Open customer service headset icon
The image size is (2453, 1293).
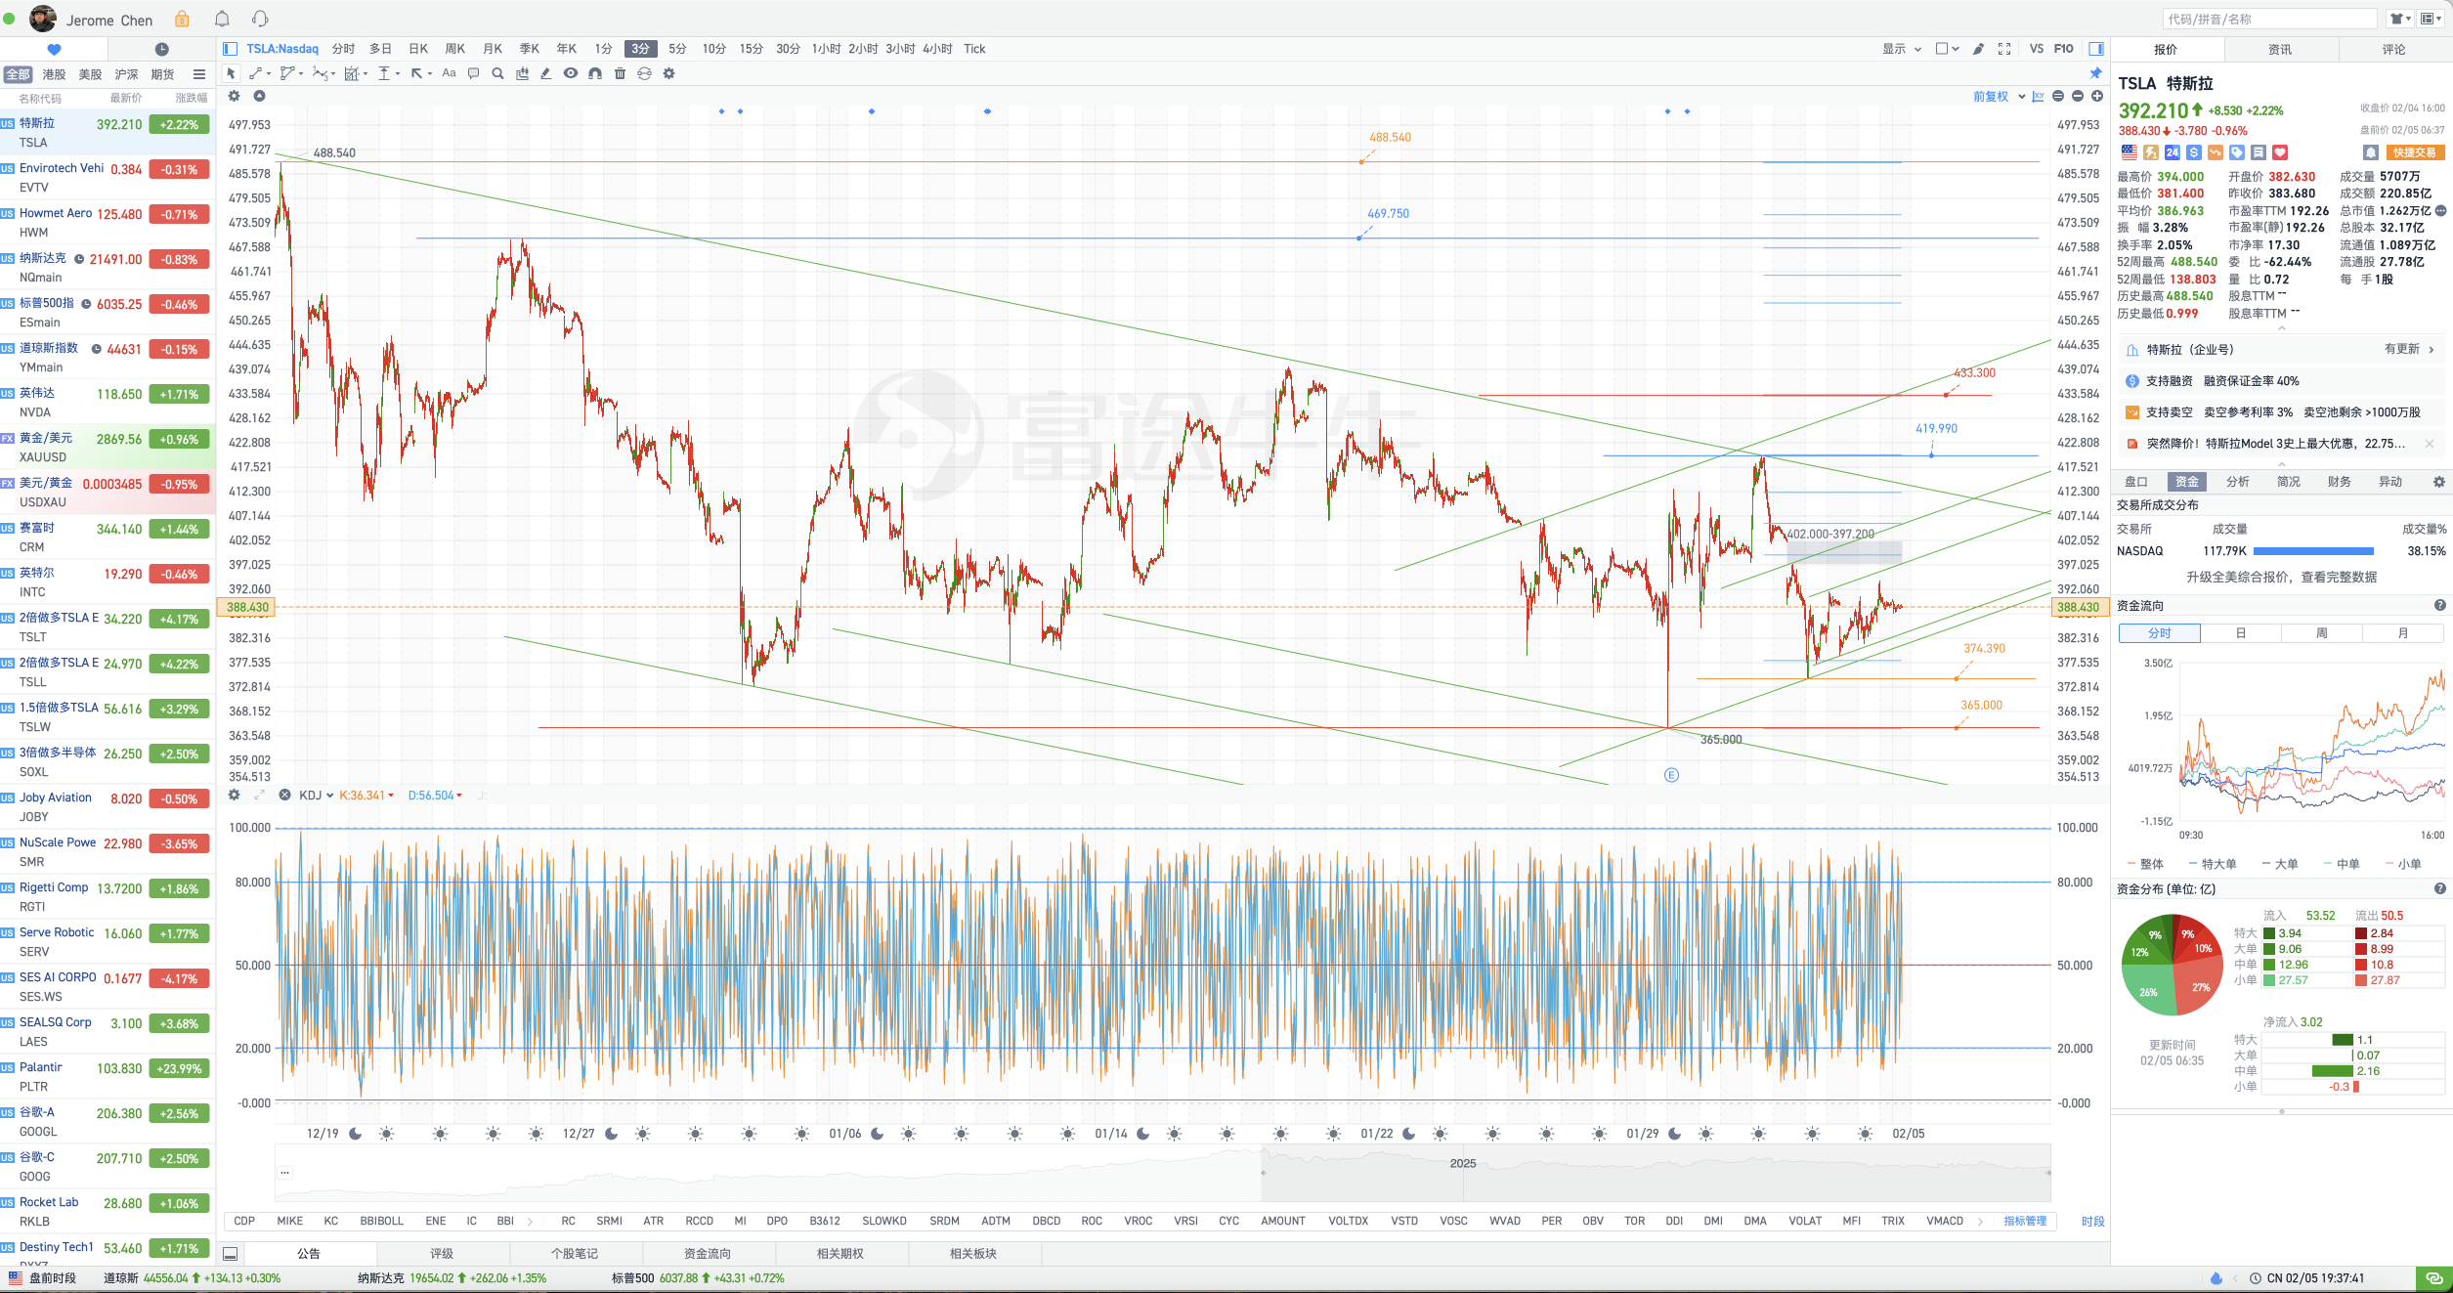[x=260, y=20]
